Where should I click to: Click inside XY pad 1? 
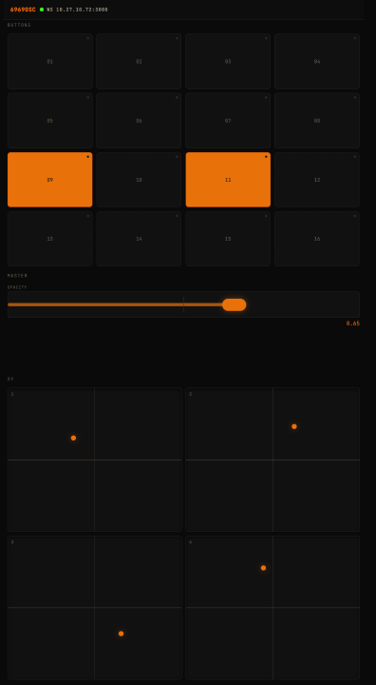pyautogui.click(x=95, y=460)
